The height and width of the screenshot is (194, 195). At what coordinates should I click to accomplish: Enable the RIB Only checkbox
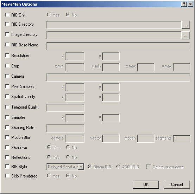point(7,15)
